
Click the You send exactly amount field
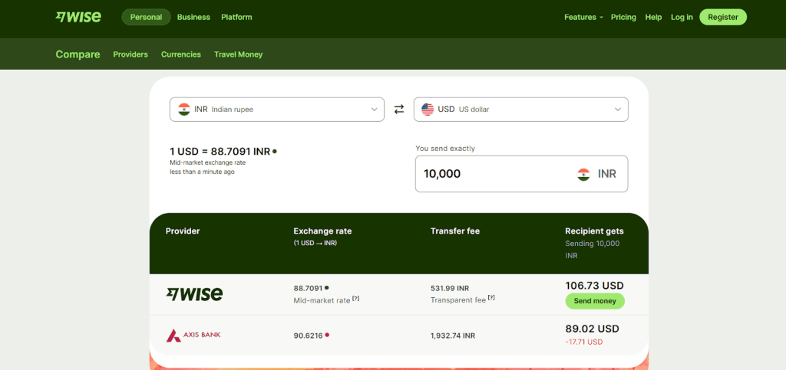tap(491, 174)
